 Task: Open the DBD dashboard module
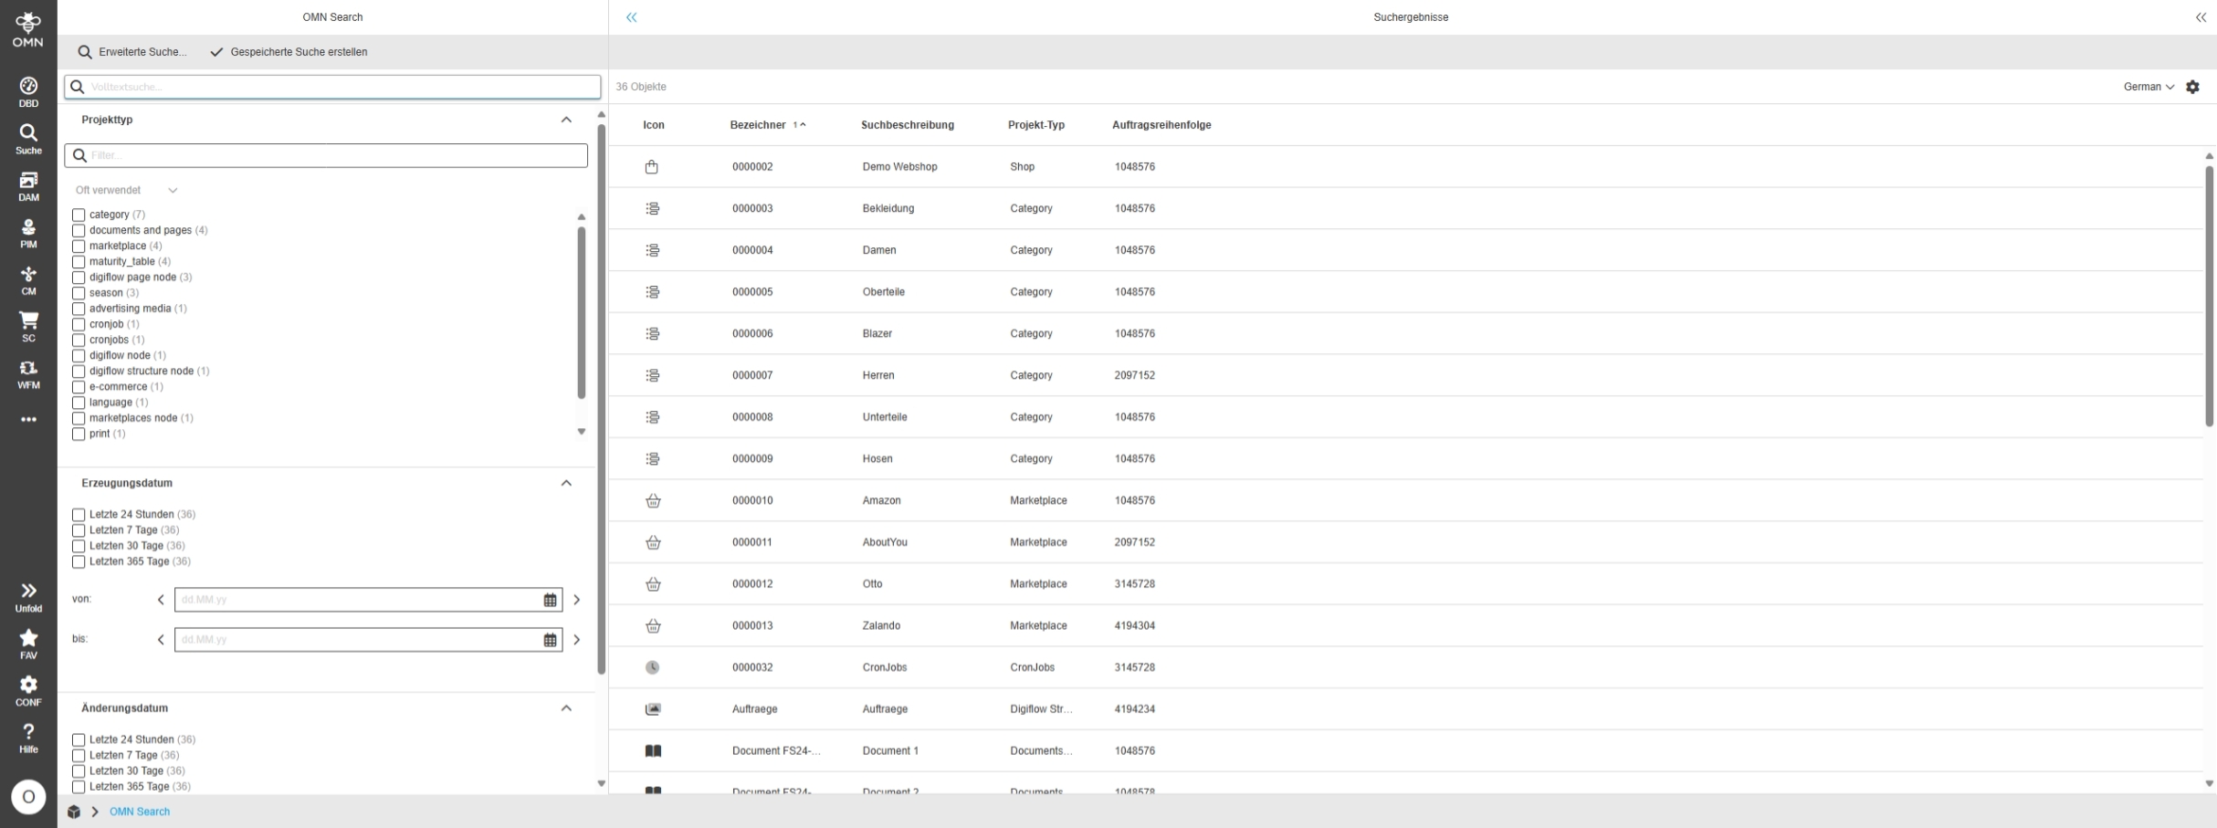coord(28,92)
